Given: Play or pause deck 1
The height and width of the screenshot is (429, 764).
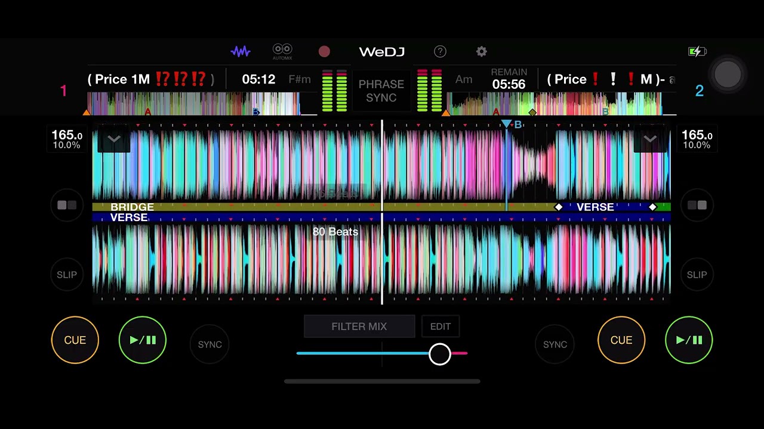Looking at the screenshot, I should point(143,340).
